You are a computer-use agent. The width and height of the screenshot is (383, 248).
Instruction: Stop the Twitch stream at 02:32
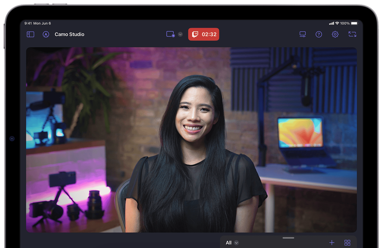[x=204, y=34]
